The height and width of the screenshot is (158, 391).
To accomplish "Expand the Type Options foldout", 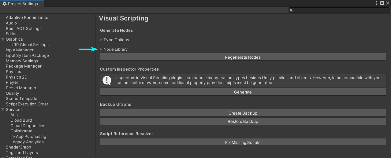I will tap(101, 40).
